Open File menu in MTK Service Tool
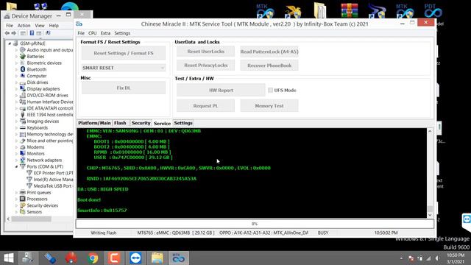The width and height of the screenshot is (471, 265). (x=81, y=33)
